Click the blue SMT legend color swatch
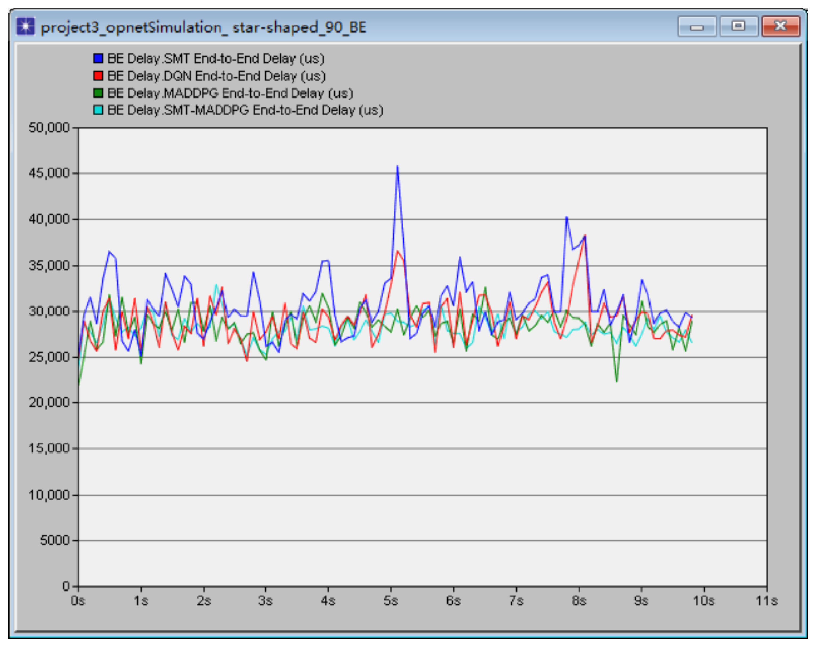 click(98, 58)
